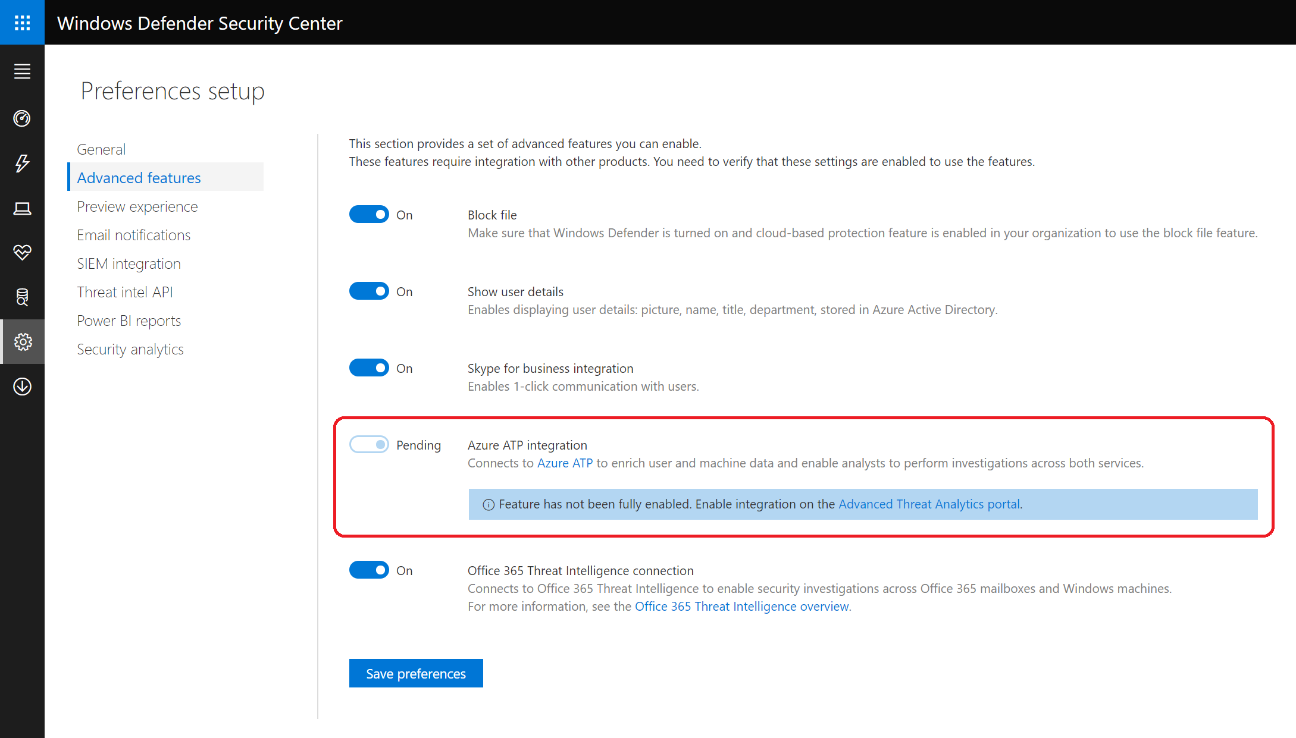Open the app launcher waffle icon
1296x738 pixels.
pos(22,23)
